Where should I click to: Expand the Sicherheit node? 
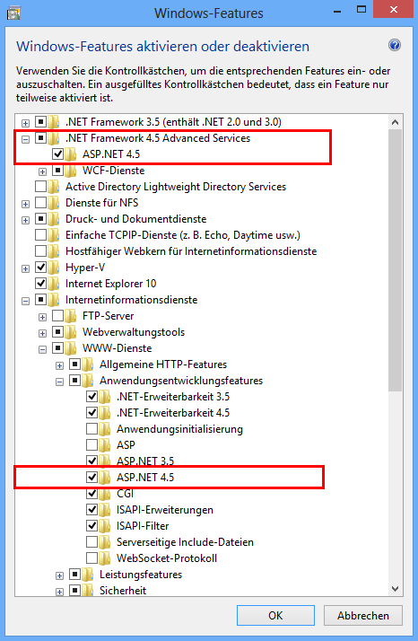pyautogui.click(x=60, y=592)
